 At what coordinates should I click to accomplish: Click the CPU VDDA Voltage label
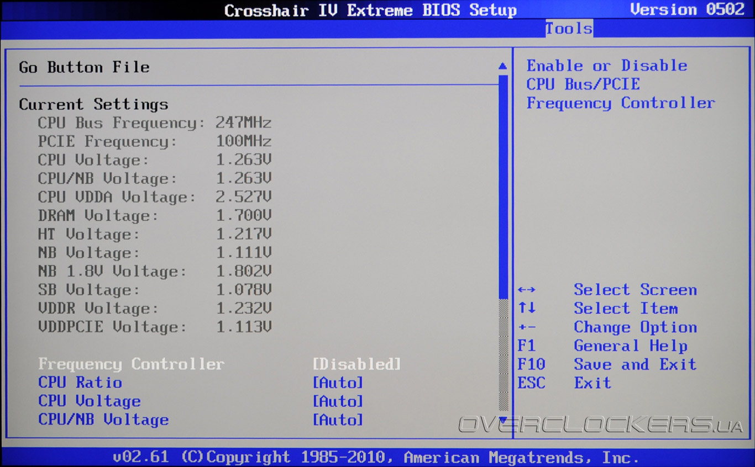(x=117, y=198)
